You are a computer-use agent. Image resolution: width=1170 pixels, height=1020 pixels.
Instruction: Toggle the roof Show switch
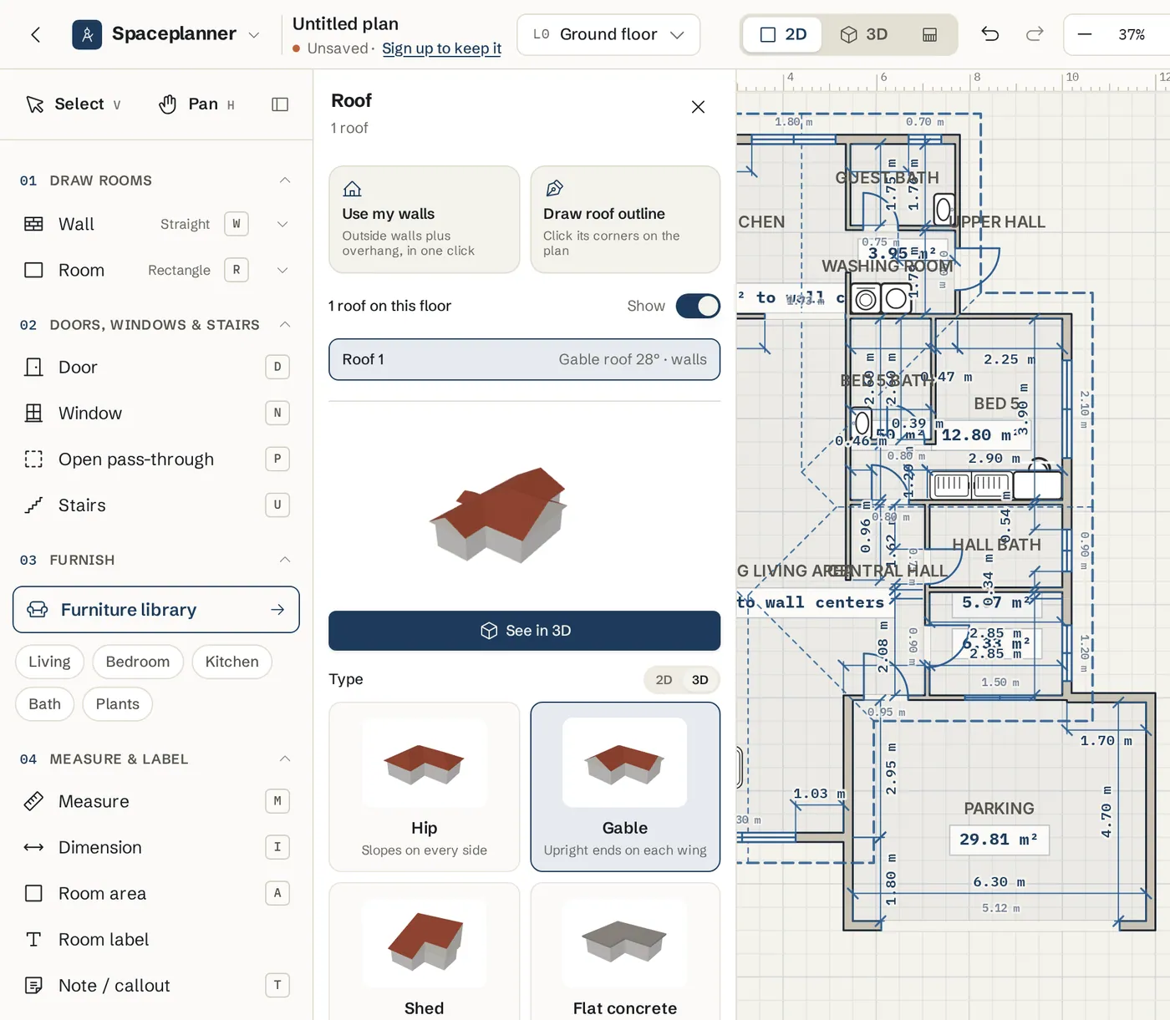(x=698, y=306)
